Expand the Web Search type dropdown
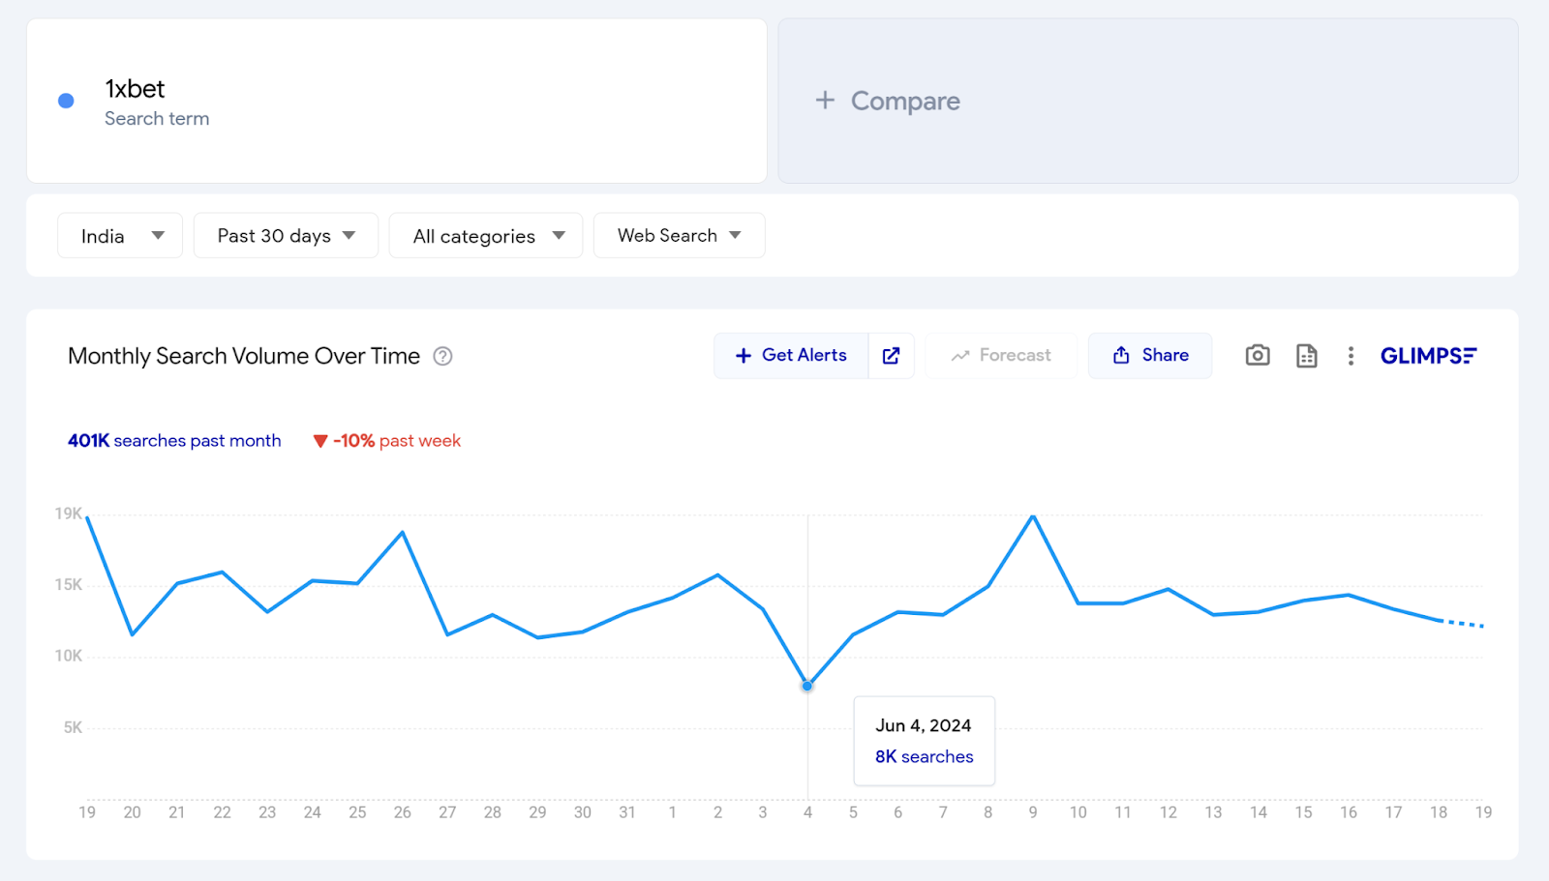The height and width of the screenshot is (881, 1549). click(679, 236)
